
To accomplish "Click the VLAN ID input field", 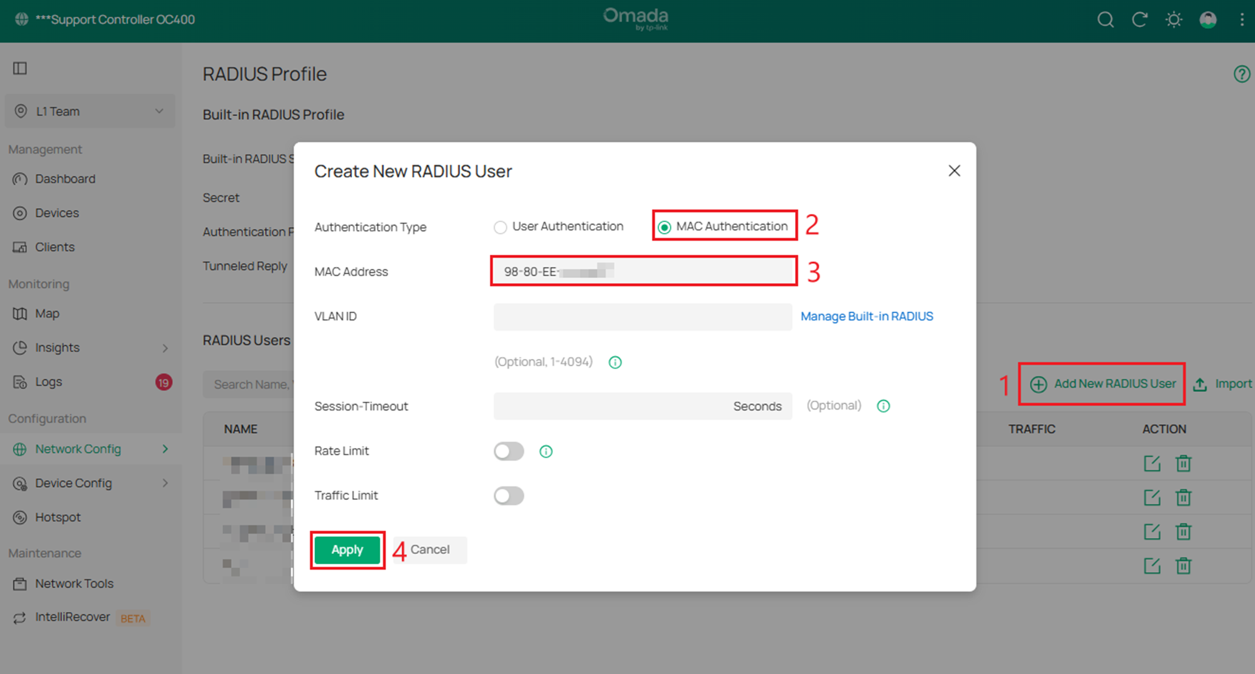I will (641, 316).
